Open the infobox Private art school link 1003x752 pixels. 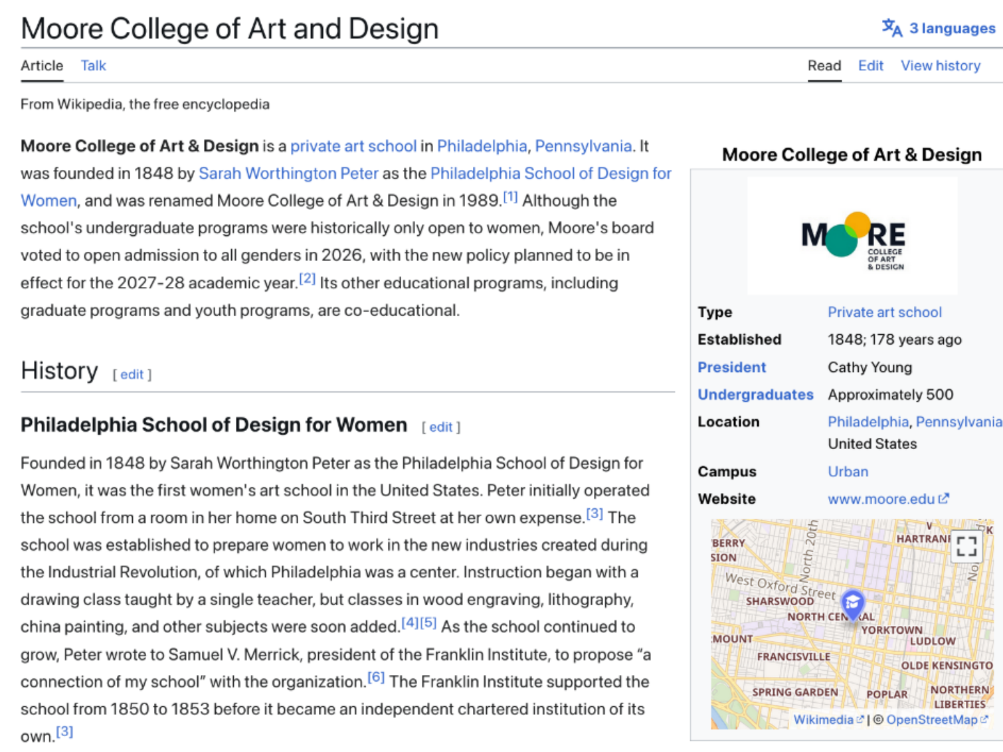click(x=884, y=312)
